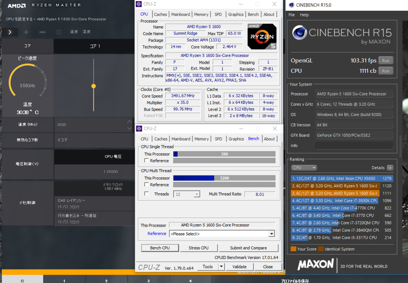Select Core i7-4770K ranking row
This screenshot has width=408, height=283.
tap(341, 208)
